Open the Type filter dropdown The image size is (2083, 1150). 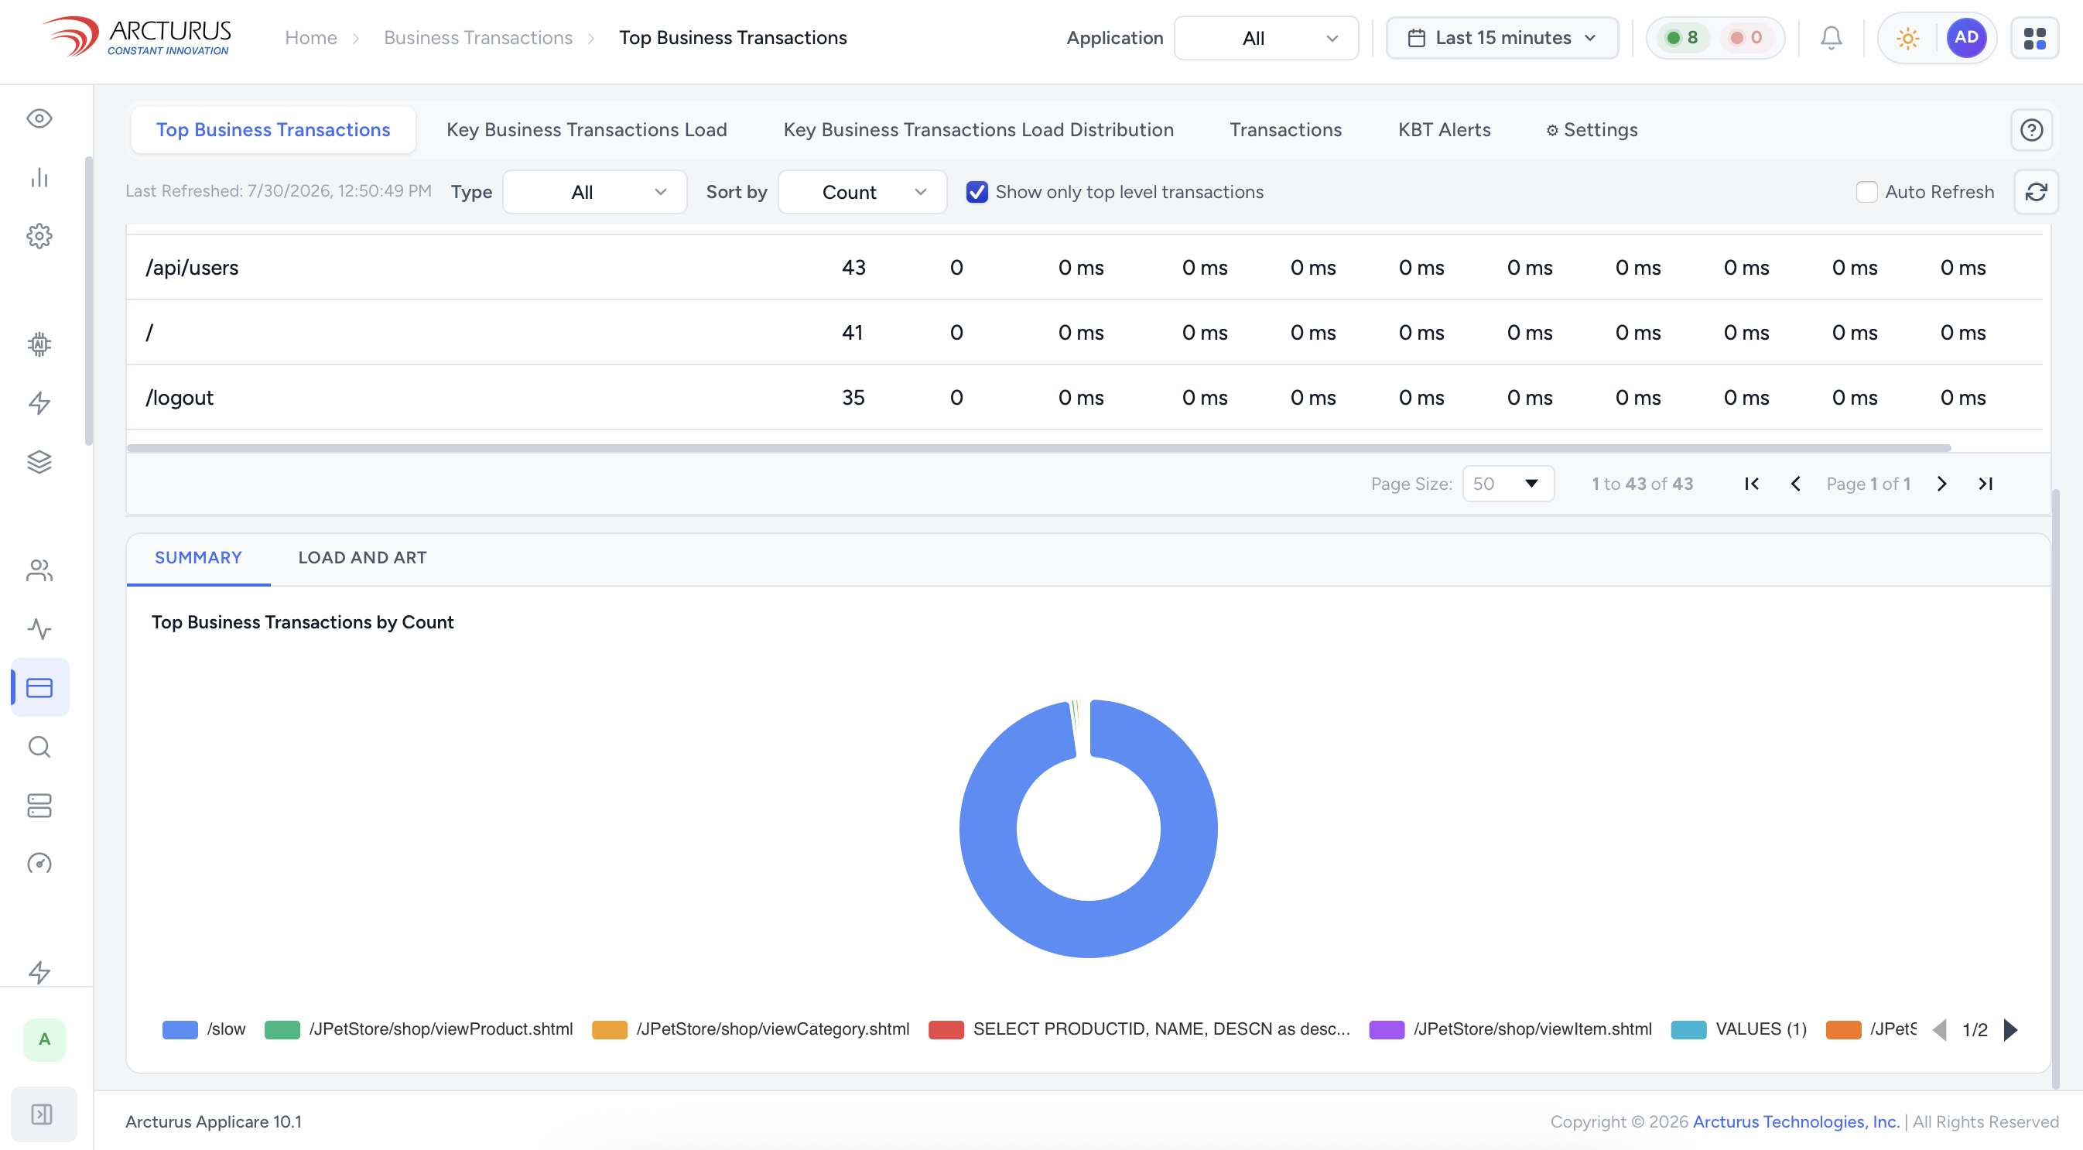(x=594, y=193)
